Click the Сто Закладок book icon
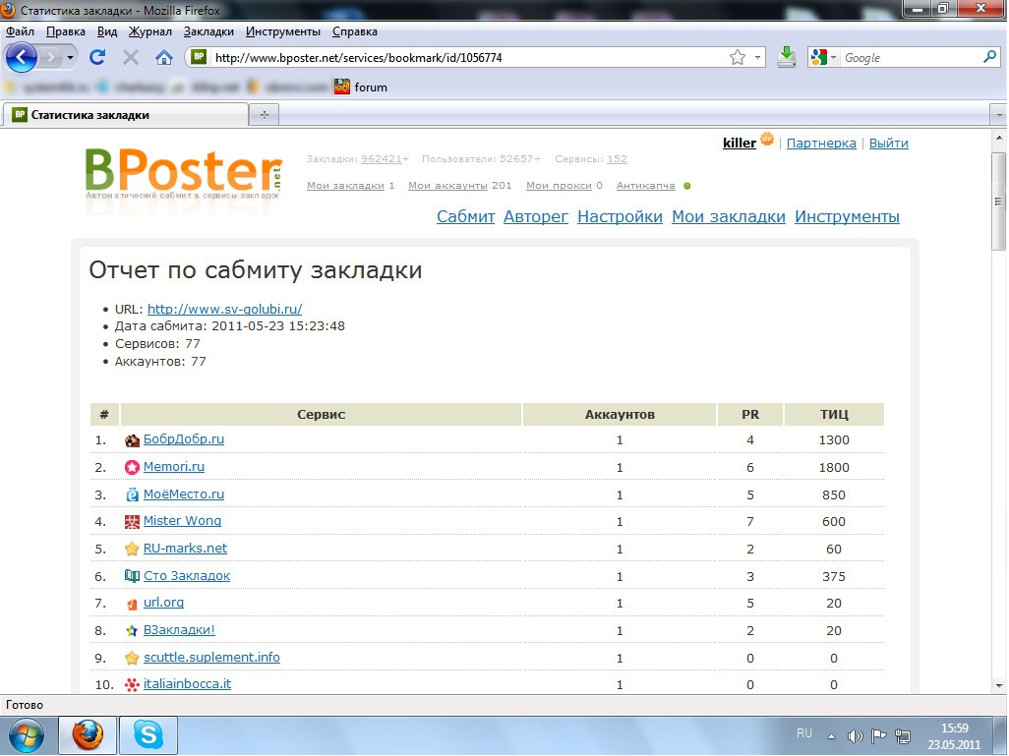The height and width of the screenshot is (756, 1009). pyautogui.click(x=132, y=576)
